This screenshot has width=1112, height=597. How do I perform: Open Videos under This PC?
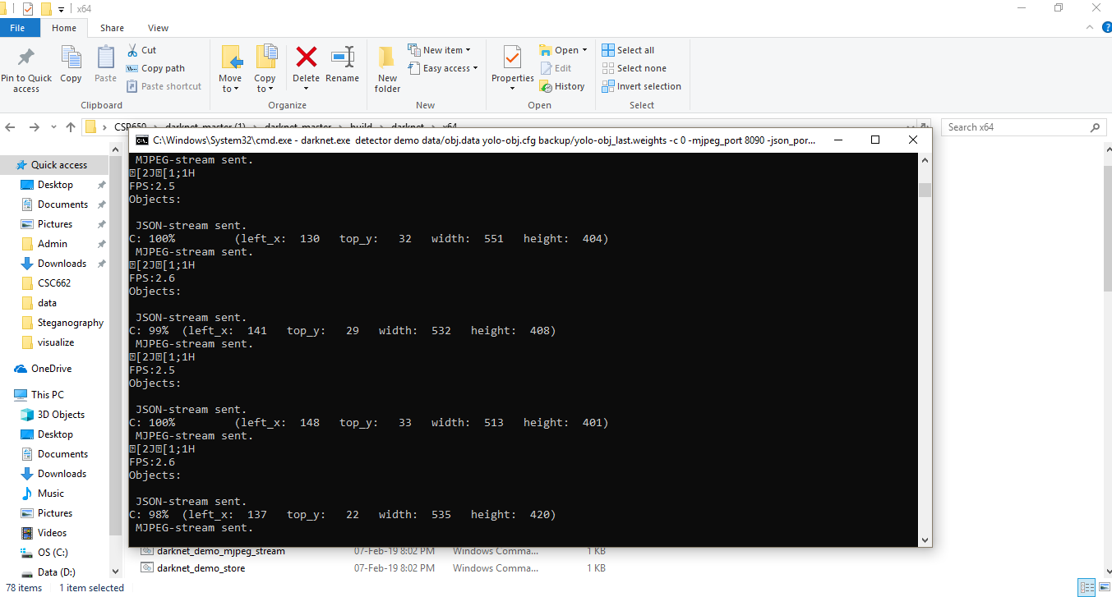pos(52,533)
